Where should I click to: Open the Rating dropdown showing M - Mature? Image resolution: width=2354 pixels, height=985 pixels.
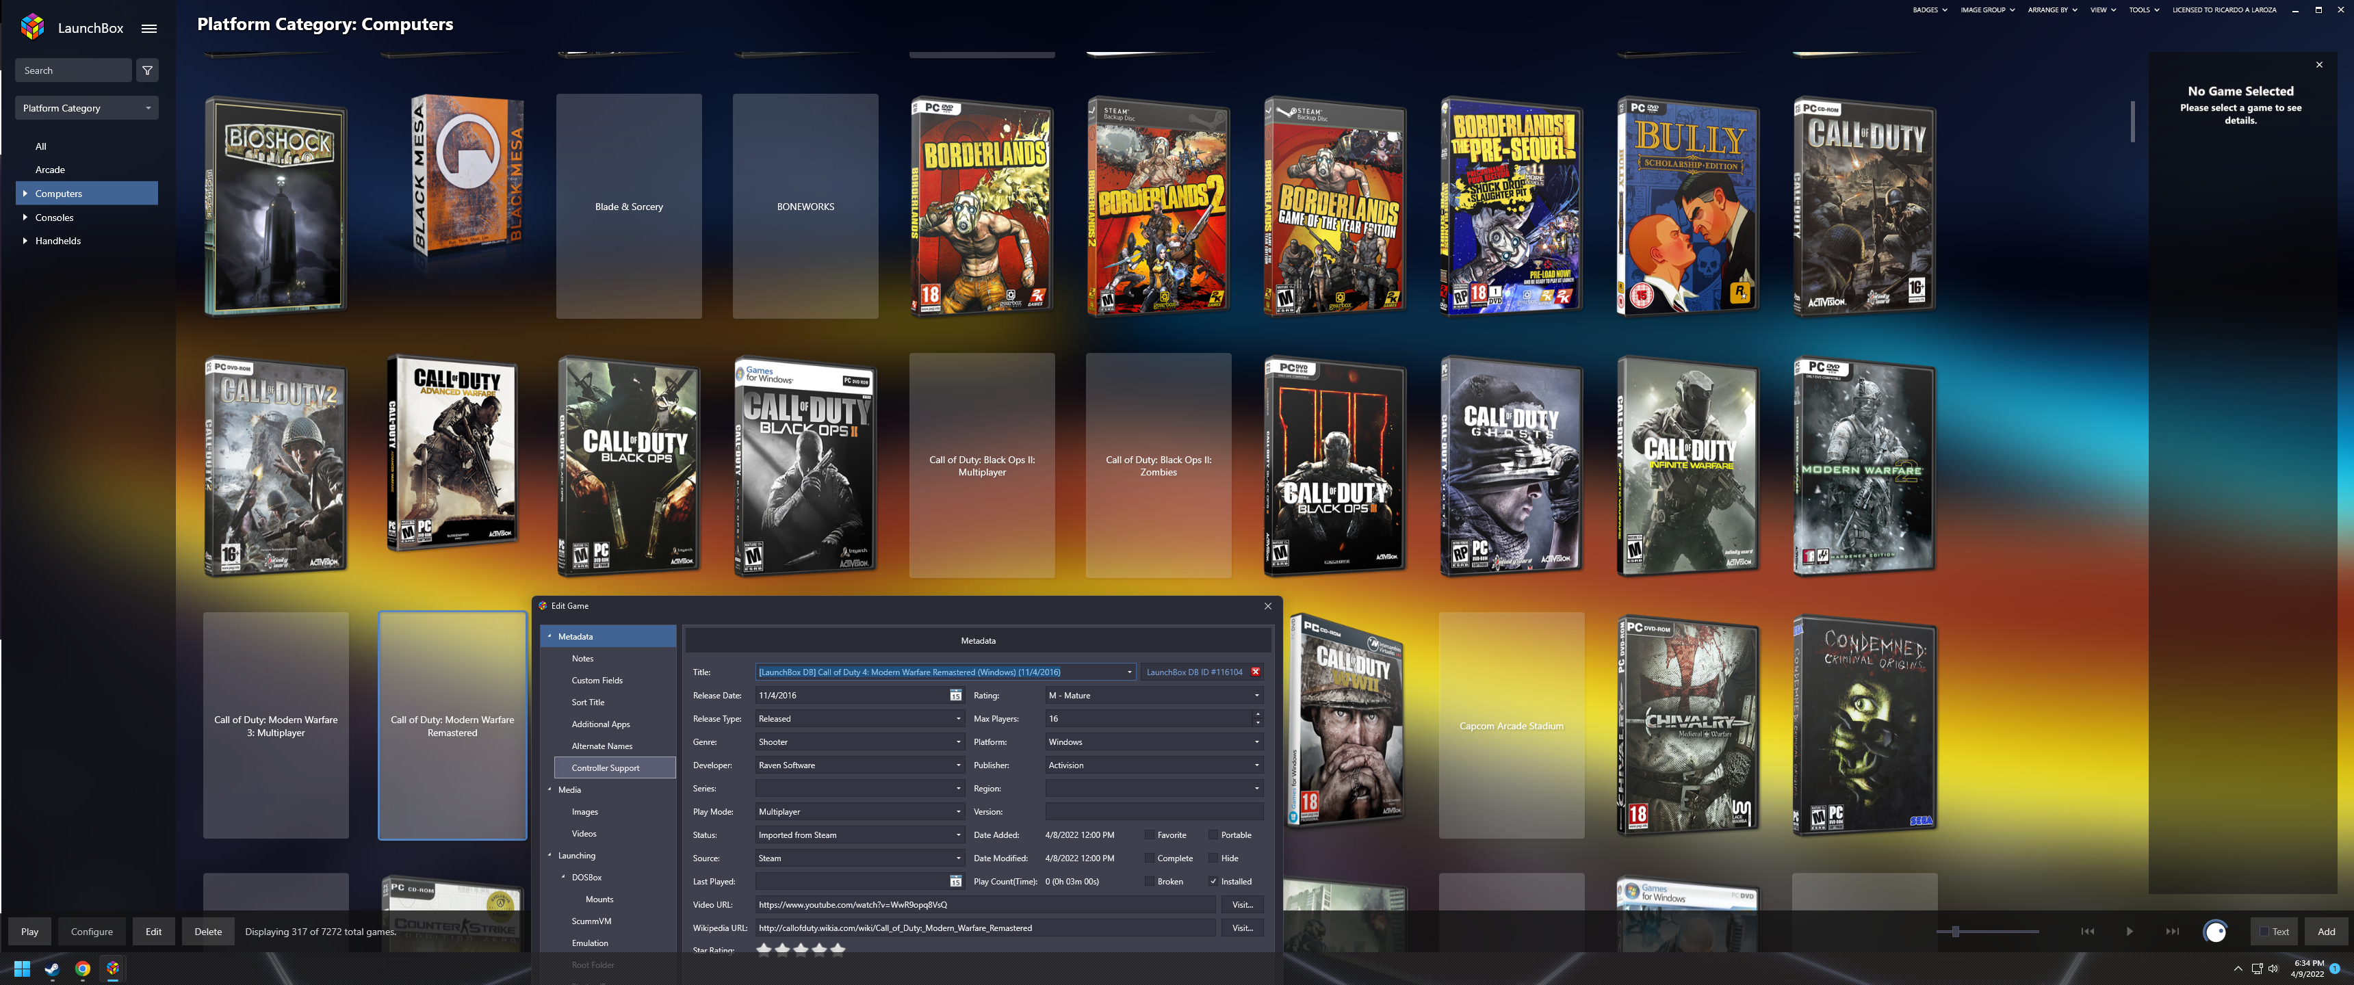click(x=1154, y=696)
